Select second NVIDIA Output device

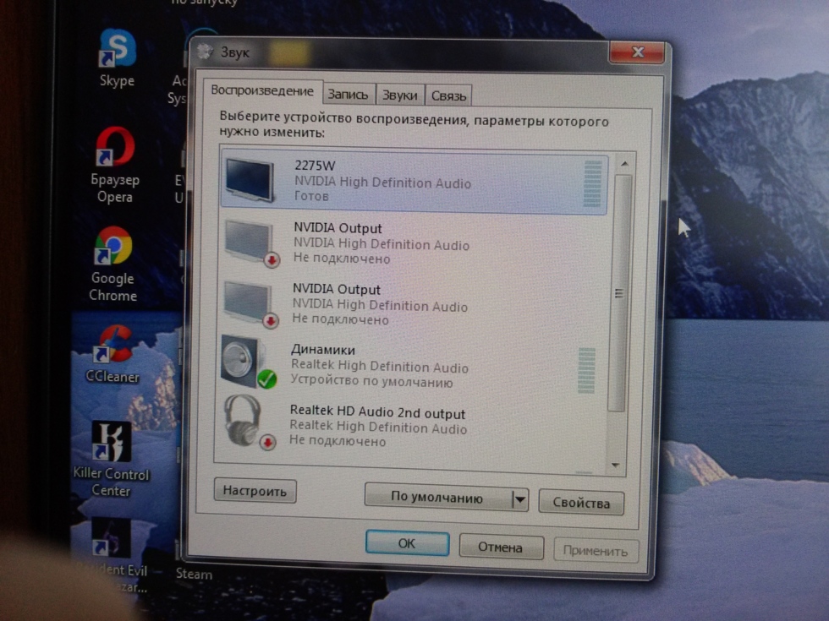click(x=413, y=304)
